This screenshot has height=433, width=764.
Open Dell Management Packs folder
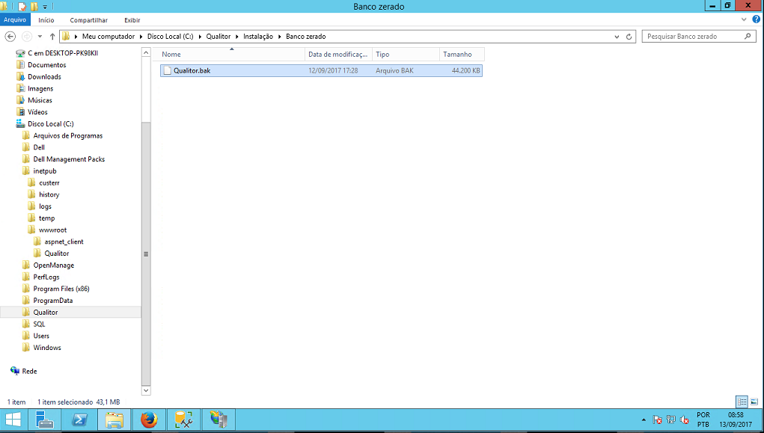coord(69,159)
